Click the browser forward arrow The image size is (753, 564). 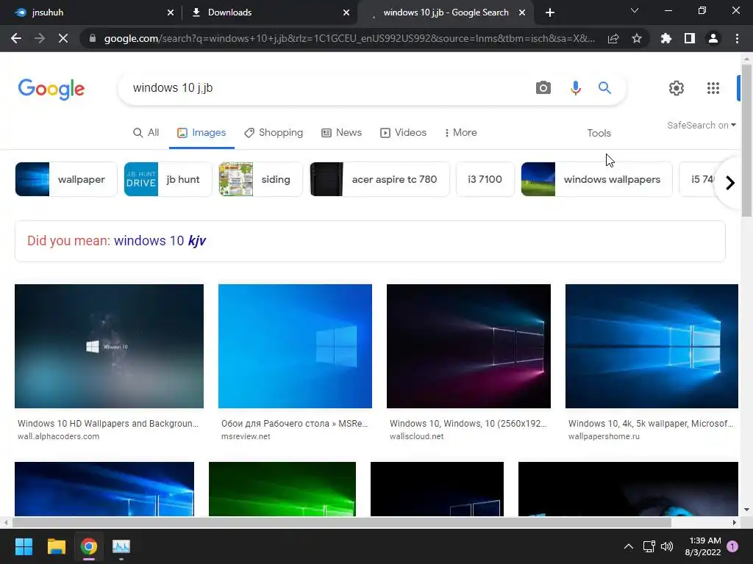coord(40,38)
